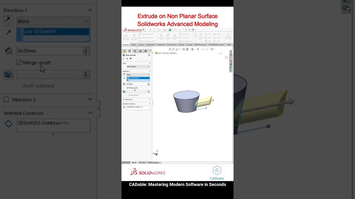Click the confirmation corner green check

click(220, 53)
